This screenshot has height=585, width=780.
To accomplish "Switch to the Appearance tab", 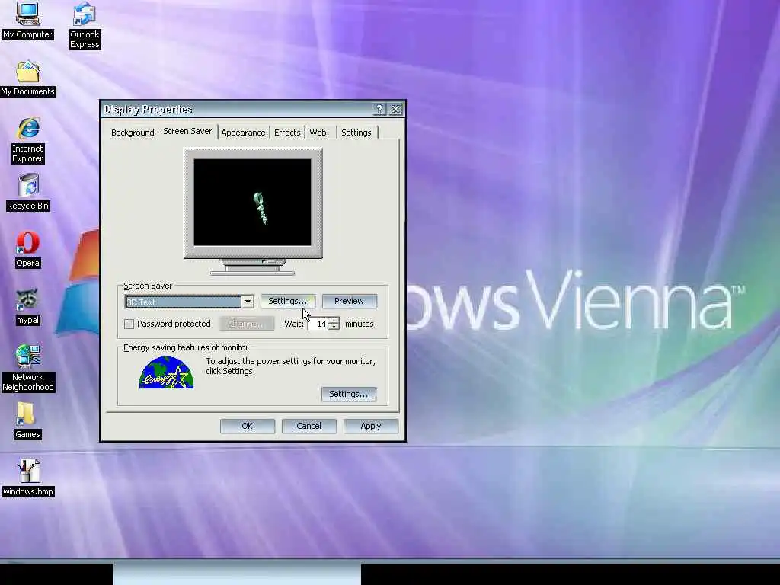I will pos(243,133).
